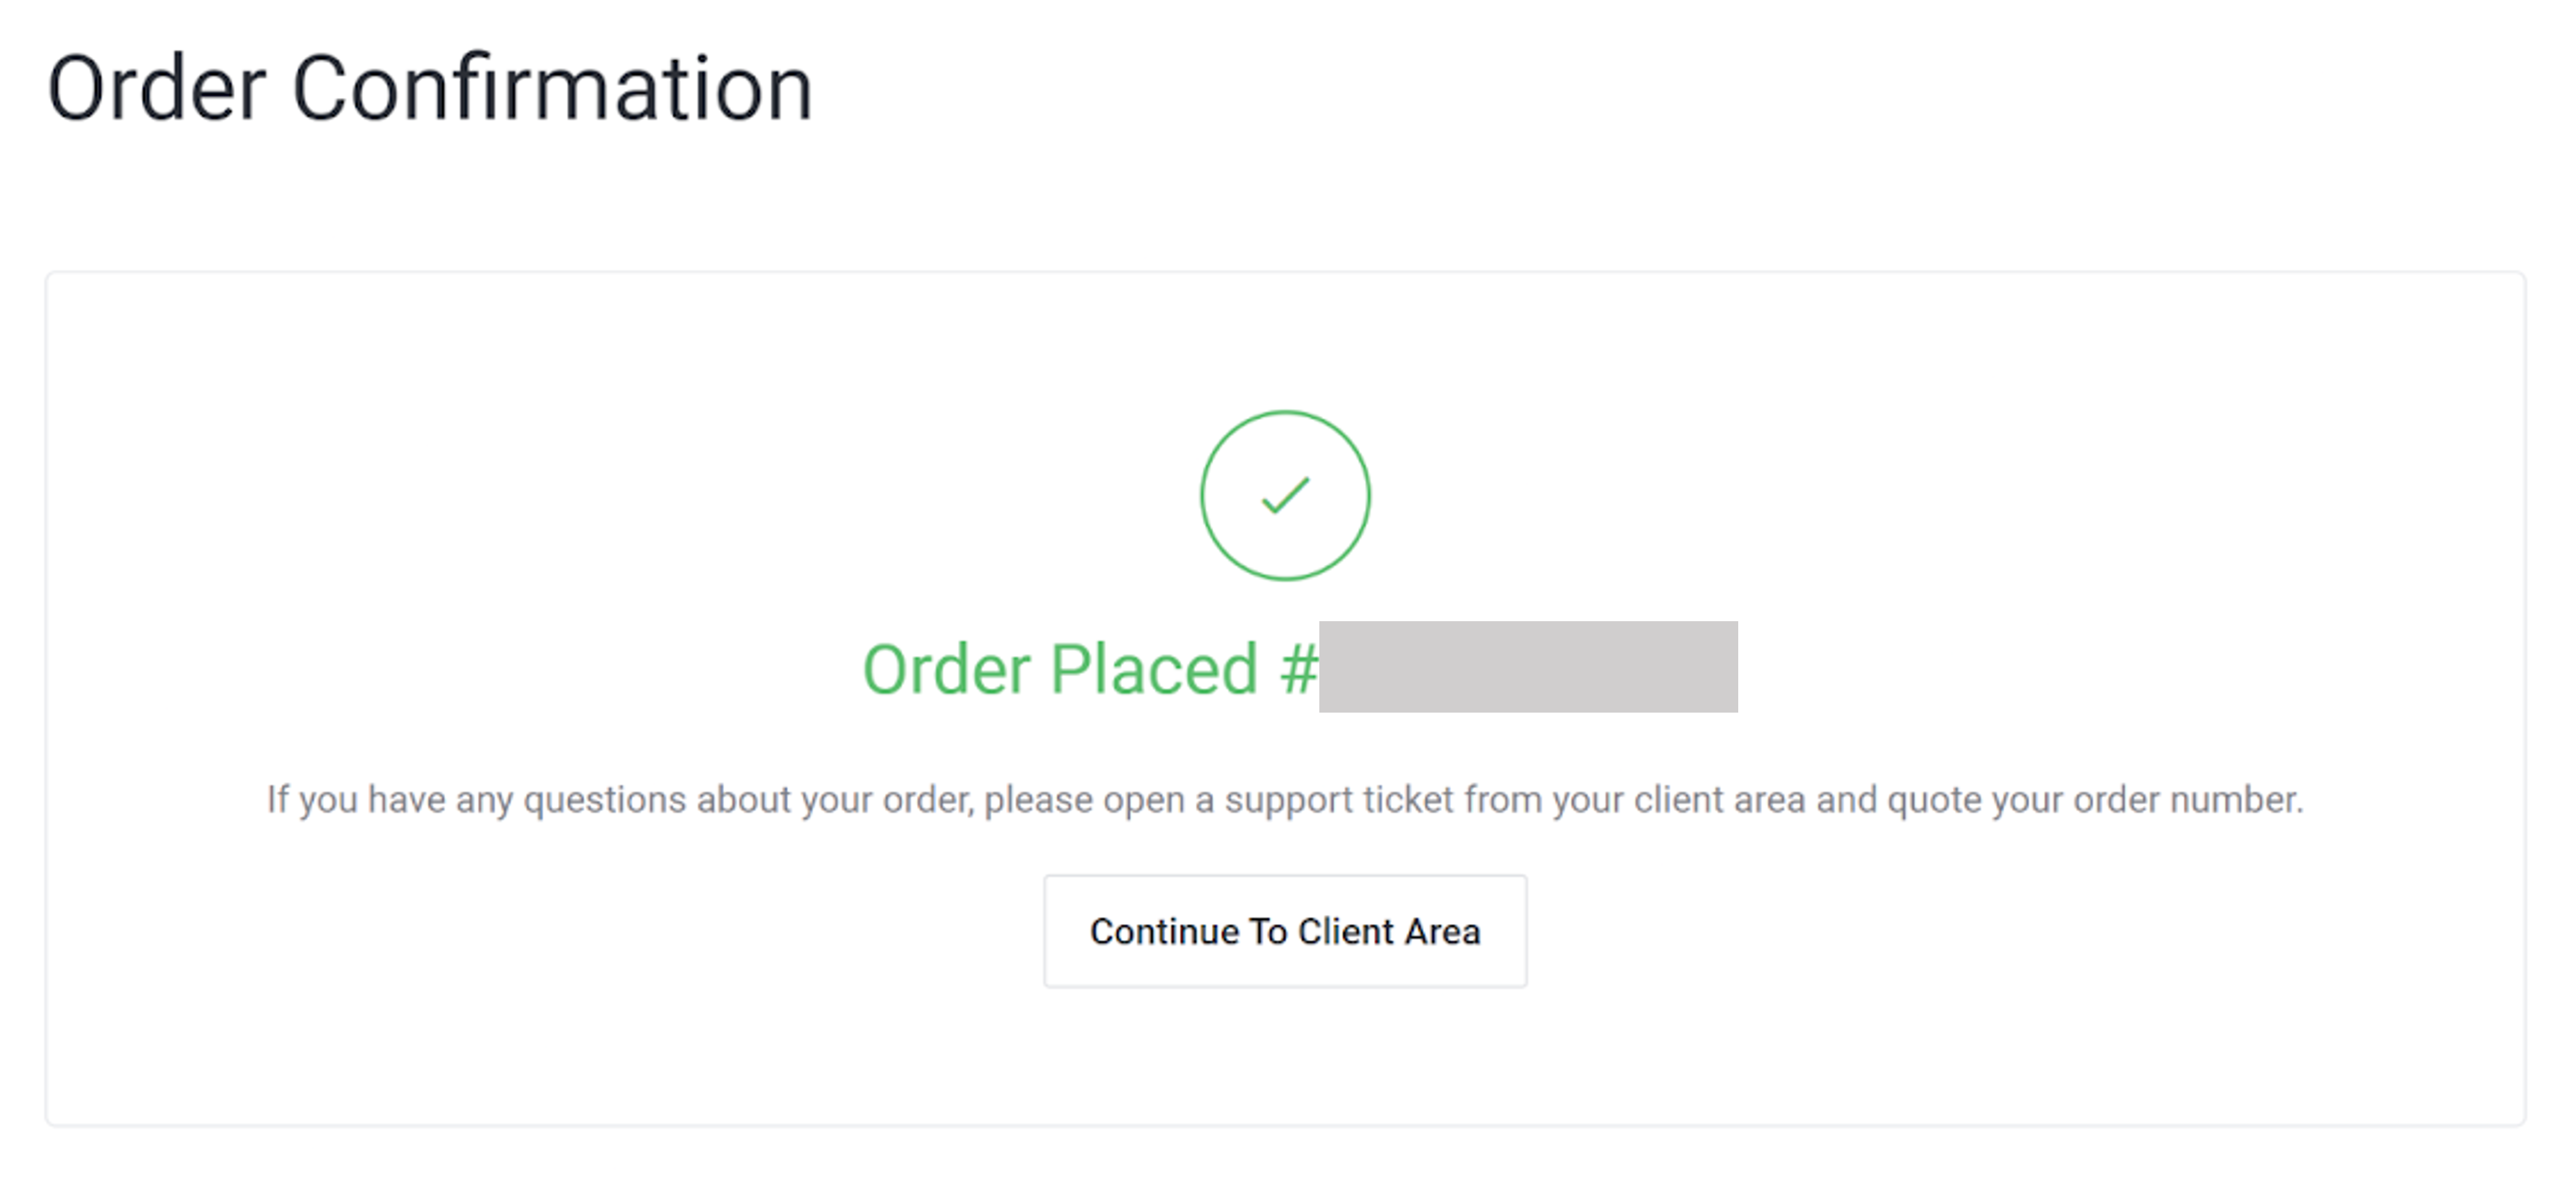Select the Order Confirmation page heading

pos(430,90)
